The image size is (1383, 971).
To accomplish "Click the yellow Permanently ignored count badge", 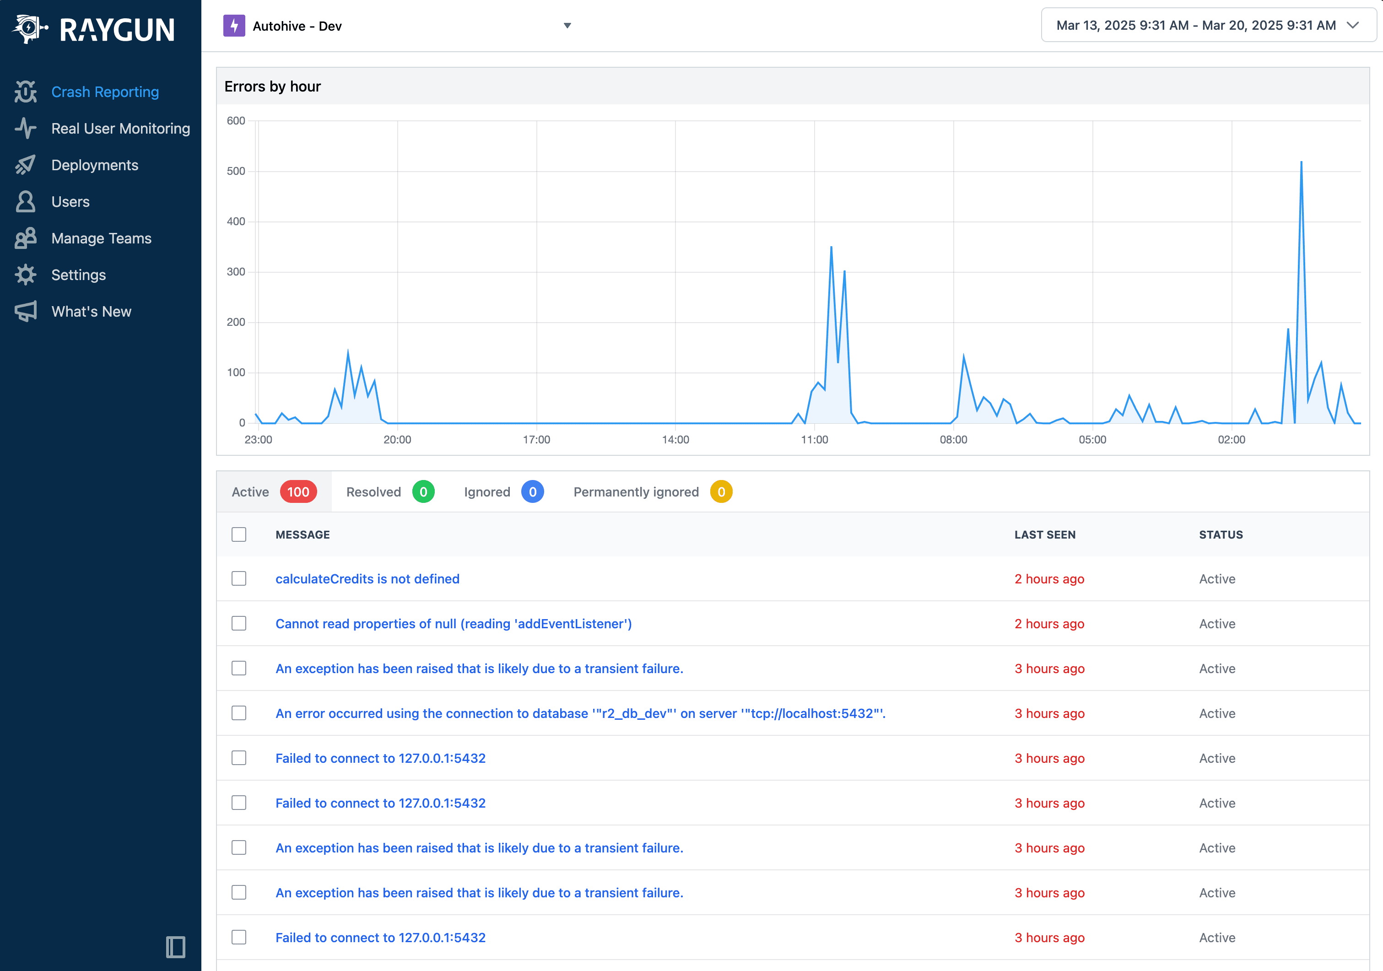I will coord(721,492).
